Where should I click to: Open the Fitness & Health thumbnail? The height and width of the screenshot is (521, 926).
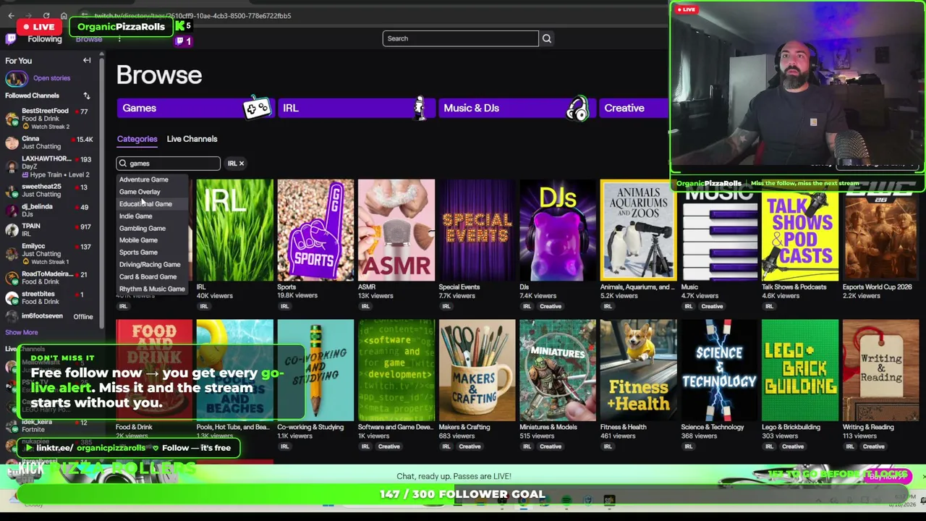[x=639, y=370]
